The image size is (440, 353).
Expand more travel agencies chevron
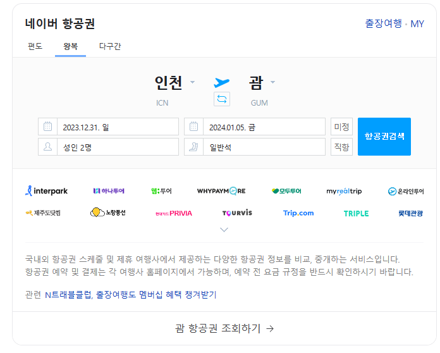pos(224,230)
